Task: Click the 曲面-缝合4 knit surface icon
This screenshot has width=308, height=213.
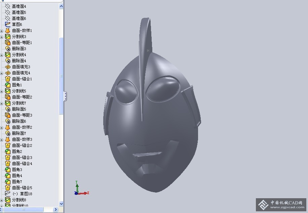Action: [x=7, y=164]
